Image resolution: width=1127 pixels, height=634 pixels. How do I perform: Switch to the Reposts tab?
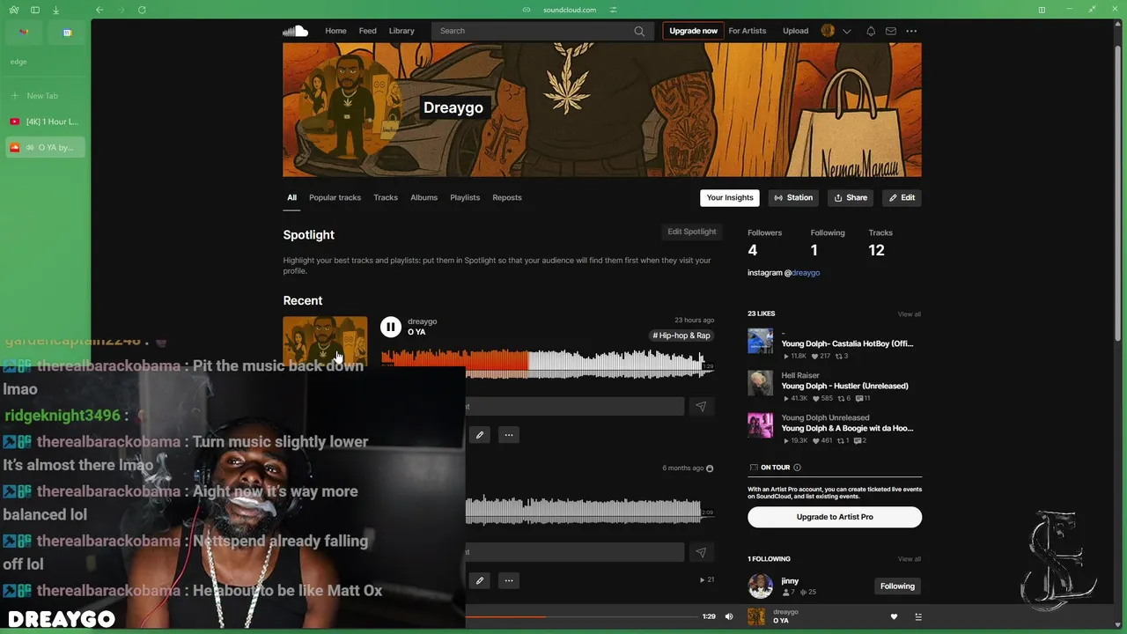(507, 197)
